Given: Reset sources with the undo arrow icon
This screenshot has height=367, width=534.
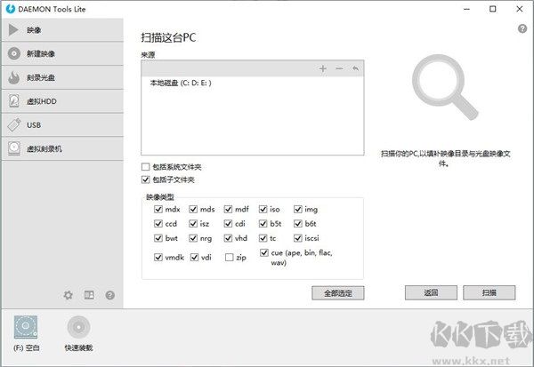Looking at the screenshot, I should (x=355, y=68).
